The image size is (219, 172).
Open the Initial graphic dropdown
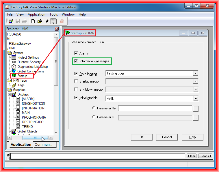196,99
